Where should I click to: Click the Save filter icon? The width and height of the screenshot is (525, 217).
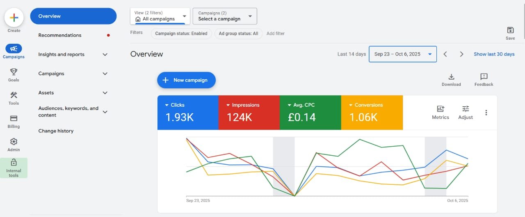510,30
